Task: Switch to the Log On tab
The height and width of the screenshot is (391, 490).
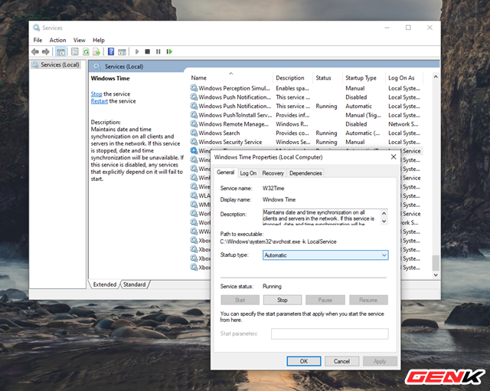Action: pos(248,173)
